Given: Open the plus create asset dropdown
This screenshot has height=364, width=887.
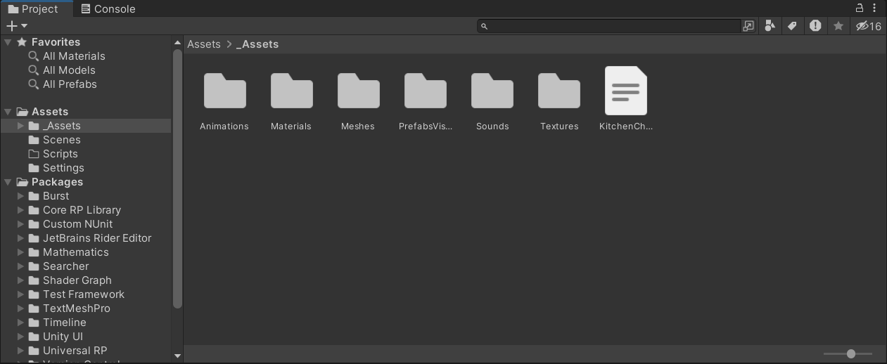Looking at the screenshot, I should tap(16, 26).
